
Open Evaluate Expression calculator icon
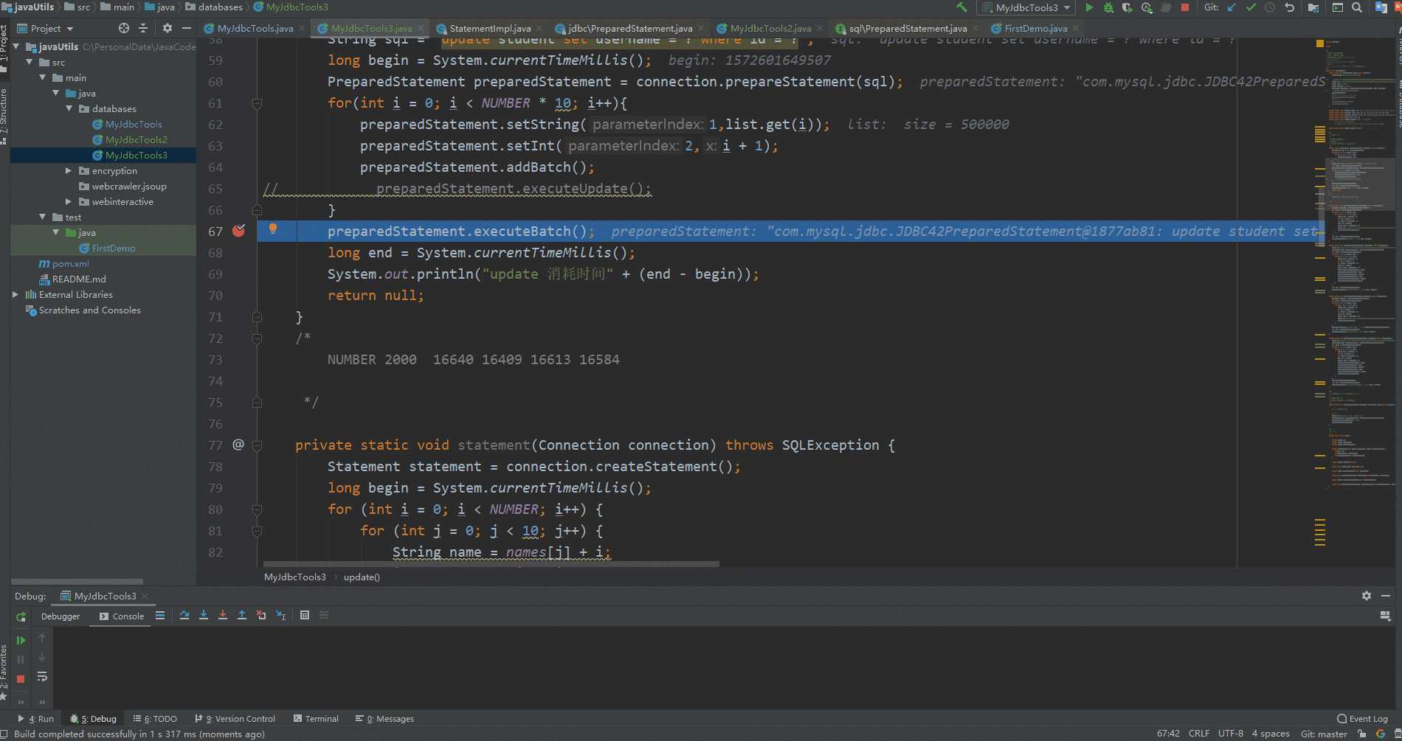tap(305, 615)
